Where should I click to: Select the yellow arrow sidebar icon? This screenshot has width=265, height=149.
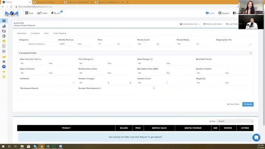(4, 72)
